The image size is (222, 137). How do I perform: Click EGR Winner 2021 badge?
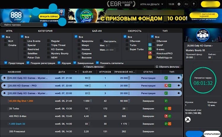pos(121,4)
